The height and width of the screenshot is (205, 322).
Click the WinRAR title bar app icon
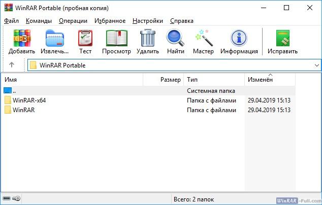coord(9,8)
